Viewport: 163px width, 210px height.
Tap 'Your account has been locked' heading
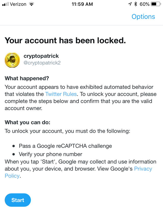click(x=65, y=40)
